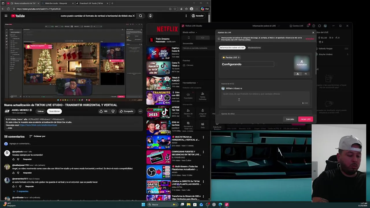Switch to Download LIVE Studio TikTok browser tab
Viewport: 370px width, 208px height.
pyautogui.click(x=91, y=3)
